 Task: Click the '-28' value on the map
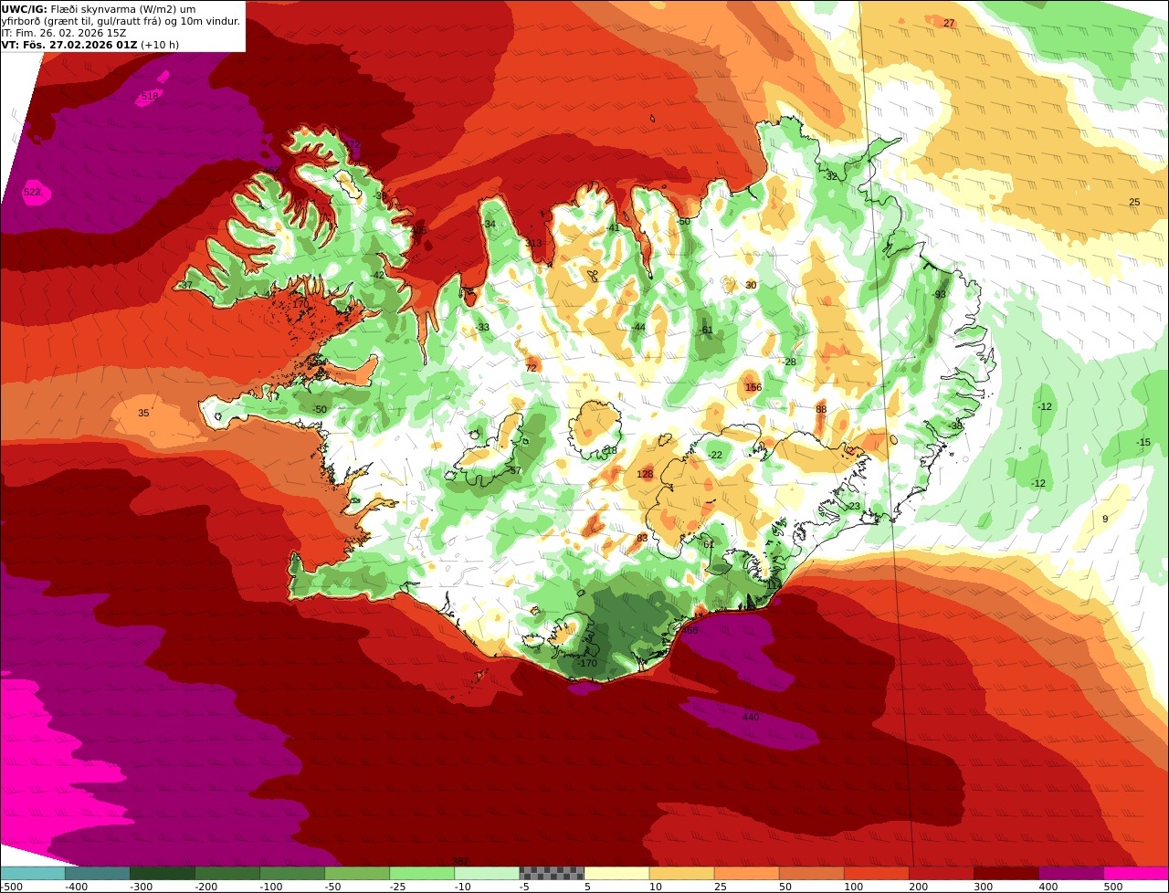pyautogui.click(x=790, y=362)
